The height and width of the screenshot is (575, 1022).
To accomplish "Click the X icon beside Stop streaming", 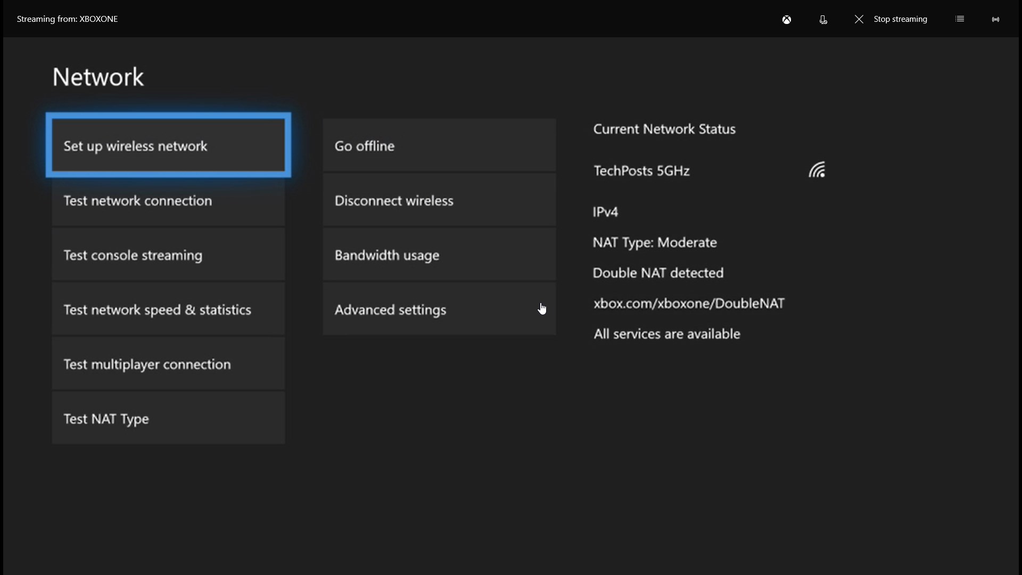I will click(x=859, y=19).
